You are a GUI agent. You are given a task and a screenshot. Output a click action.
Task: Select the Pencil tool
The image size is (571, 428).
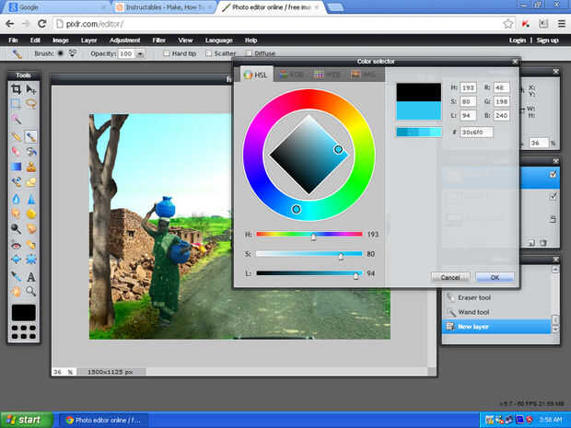tap(16, 136)
